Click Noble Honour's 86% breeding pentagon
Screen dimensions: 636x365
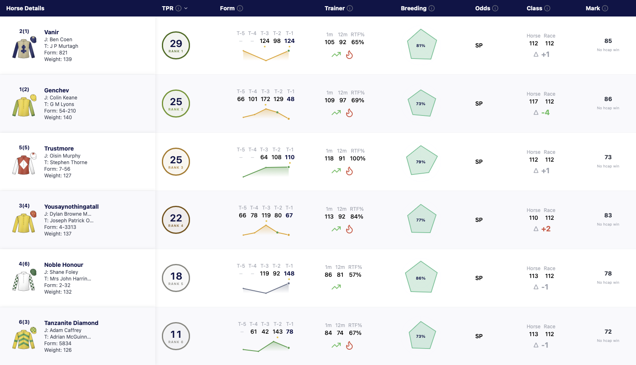point(421,278)
